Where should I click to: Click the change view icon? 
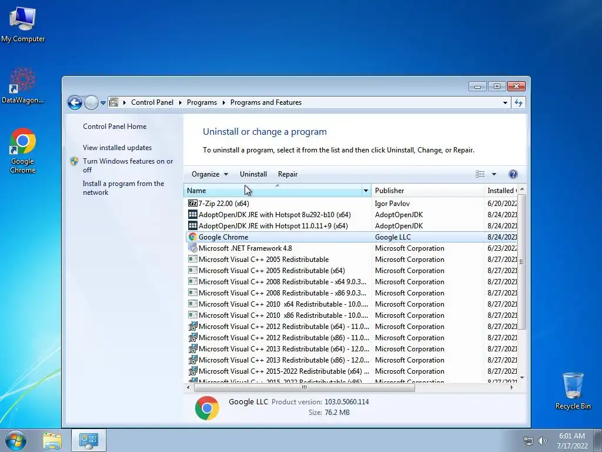click(x=480, y=174)
